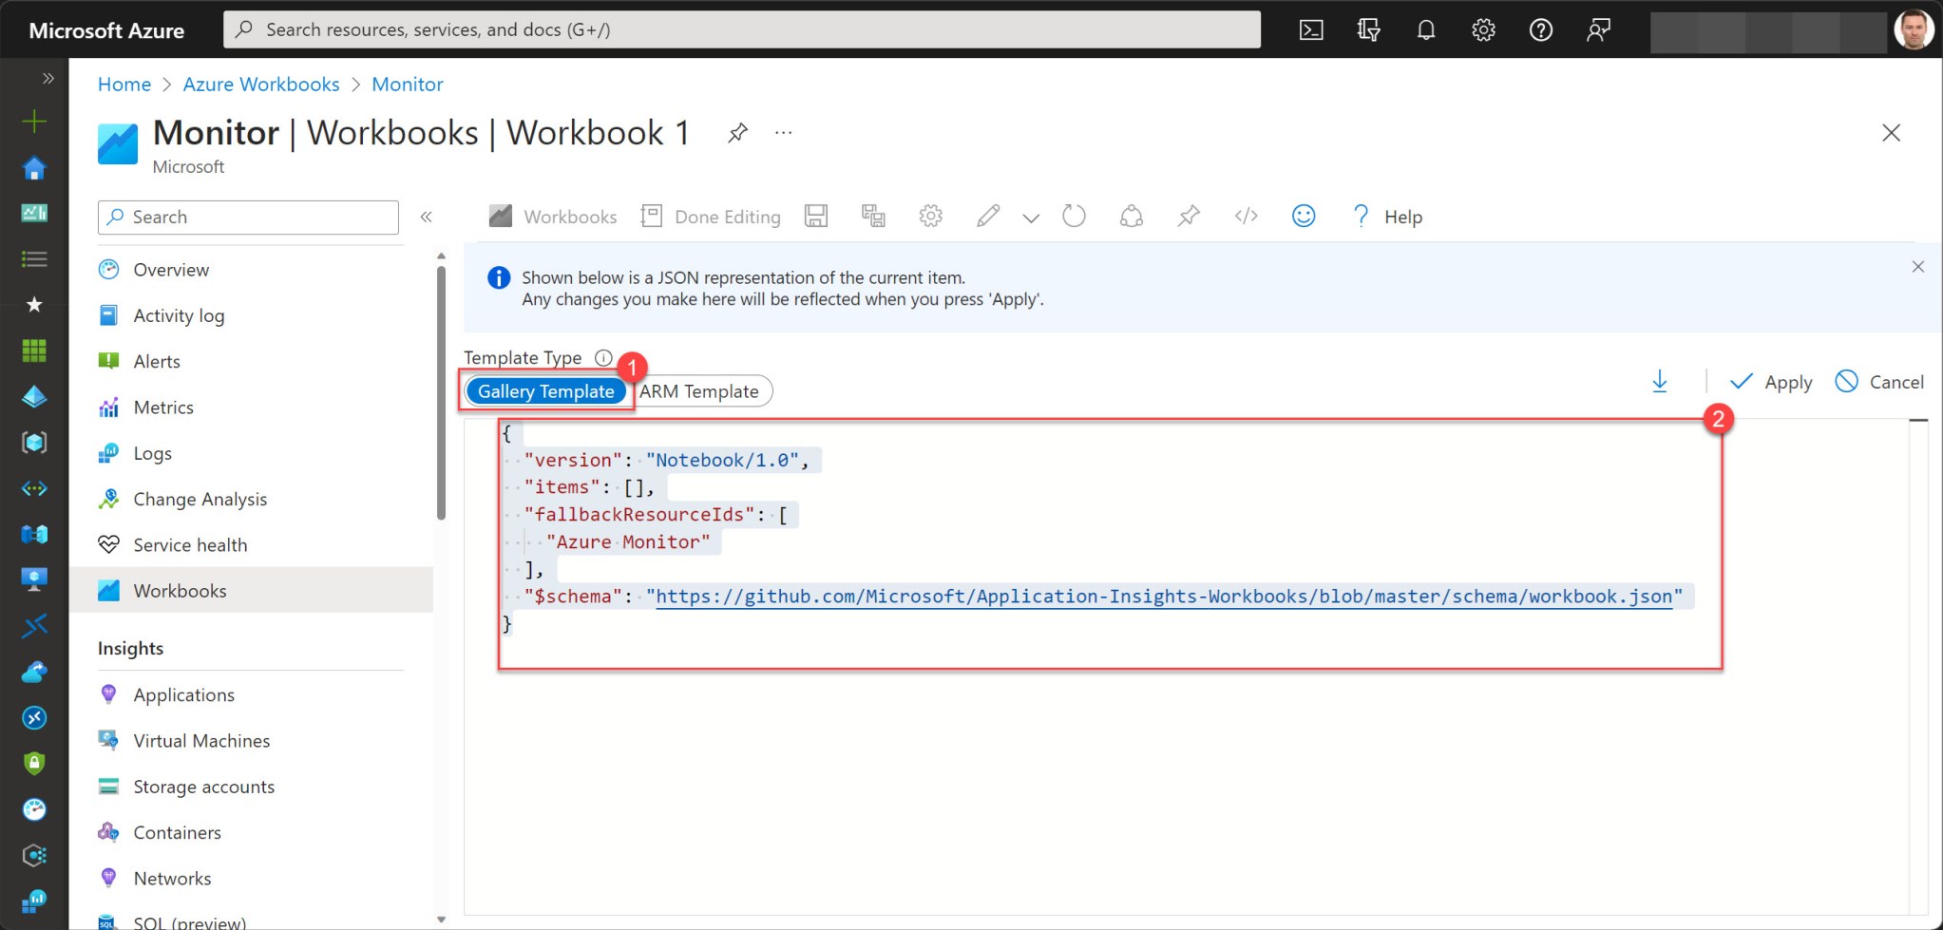1943x930 pixels.
Task: Select the Gallery Template option
Action: click(545, 390)
